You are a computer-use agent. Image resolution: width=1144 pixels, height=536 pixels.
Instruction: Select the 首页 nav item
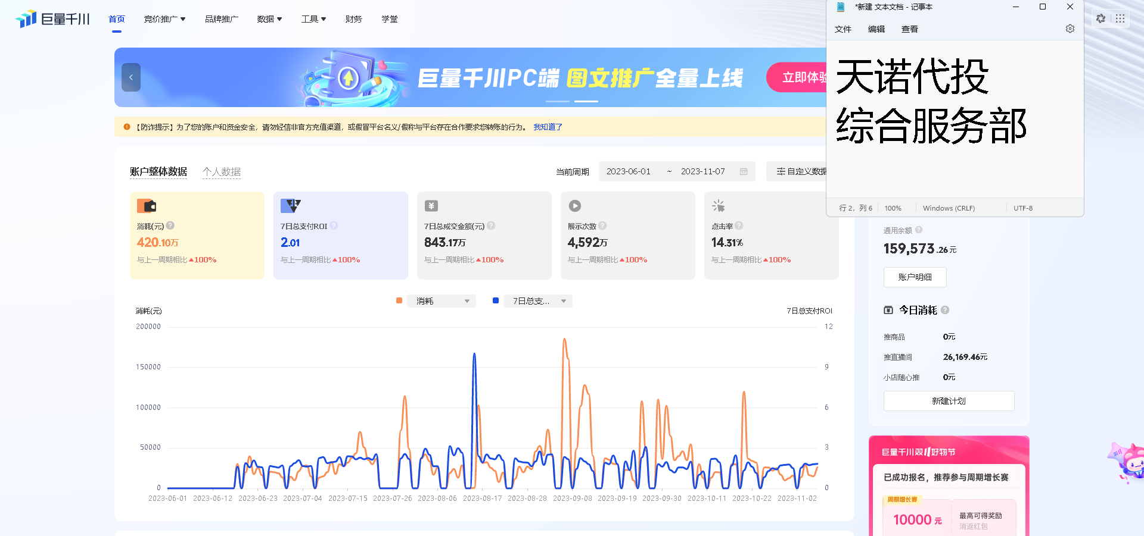tap(117, 19)
